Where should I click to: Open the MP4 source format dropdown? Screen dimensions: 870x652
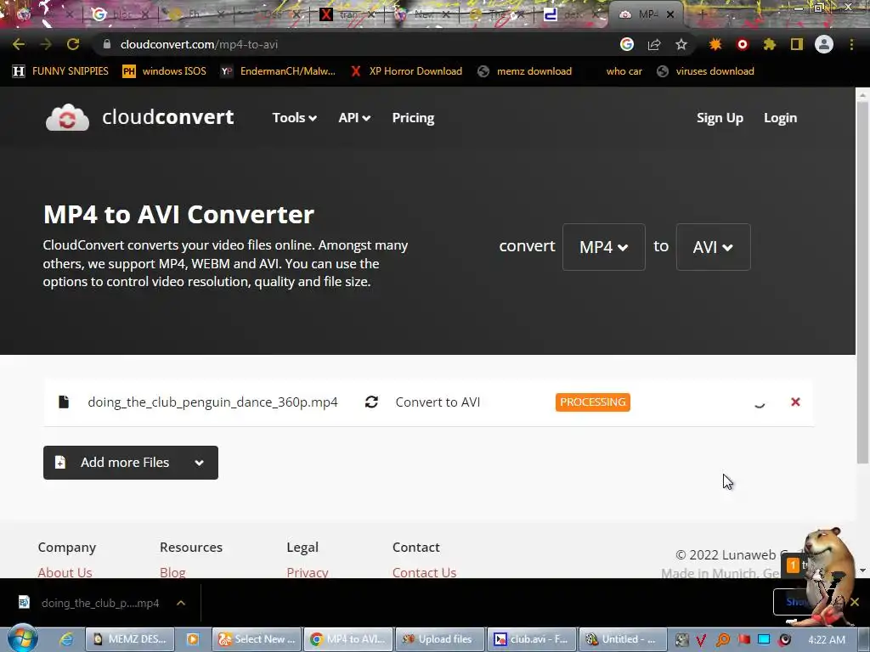(604, 247)
